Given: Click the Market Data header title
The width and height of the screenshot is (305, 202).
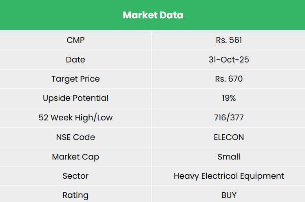Looking at the screenshot, I should click(153, 15).
